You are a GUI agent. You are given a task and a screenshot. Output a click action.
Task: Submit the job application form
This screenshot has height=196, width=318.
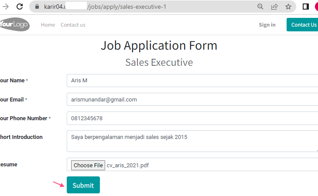click(83, 185)
